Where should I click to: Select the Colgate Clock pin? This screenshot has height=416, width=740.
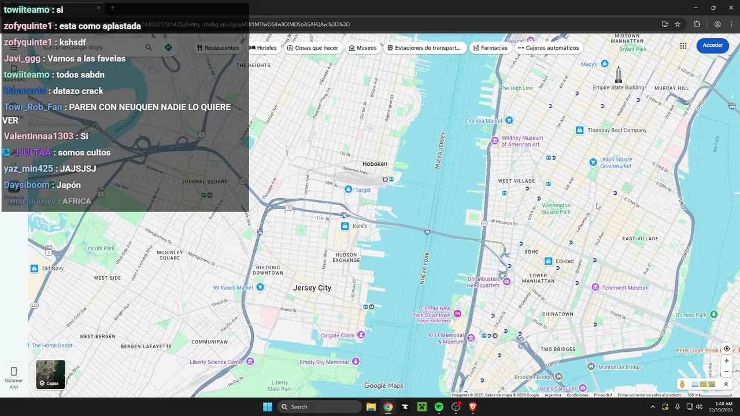coord(361,335)
